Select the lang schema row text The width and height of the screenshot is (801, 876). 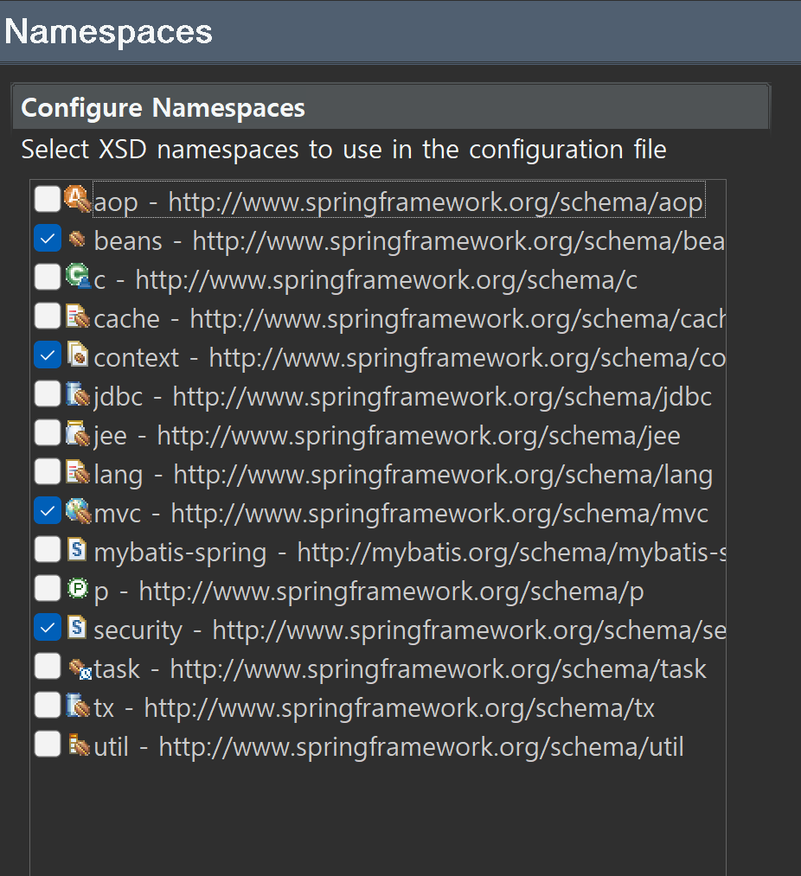point(403,475)
